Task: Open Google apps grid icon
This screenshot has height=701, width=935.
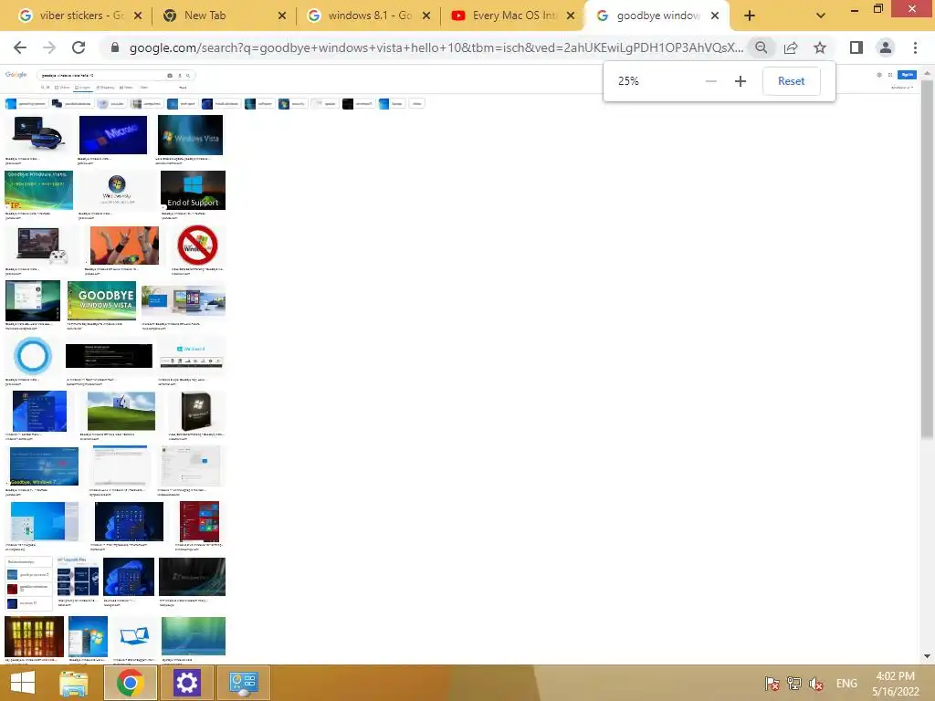Action: [x=890, y=75]
